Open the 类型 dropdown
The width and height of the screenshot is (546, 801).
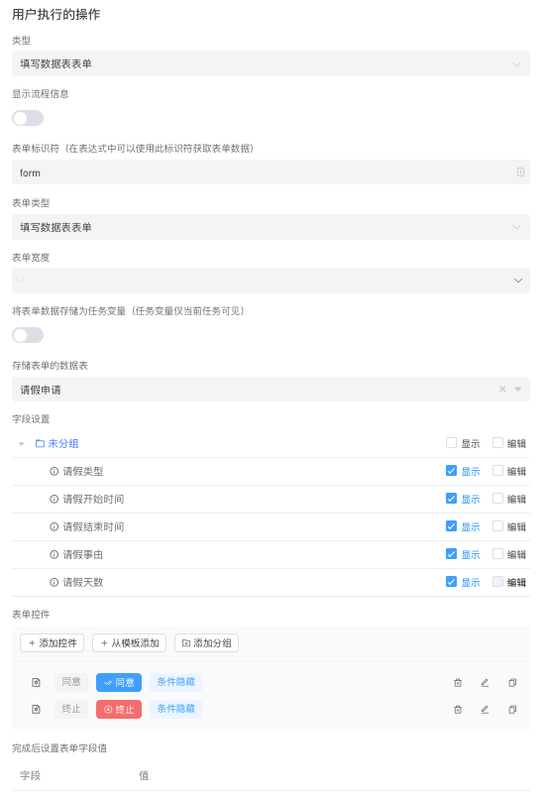(271, 63)
